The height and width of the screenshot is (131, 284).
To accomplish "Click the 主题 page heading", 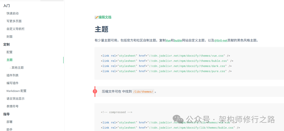I will pos(102,29).
